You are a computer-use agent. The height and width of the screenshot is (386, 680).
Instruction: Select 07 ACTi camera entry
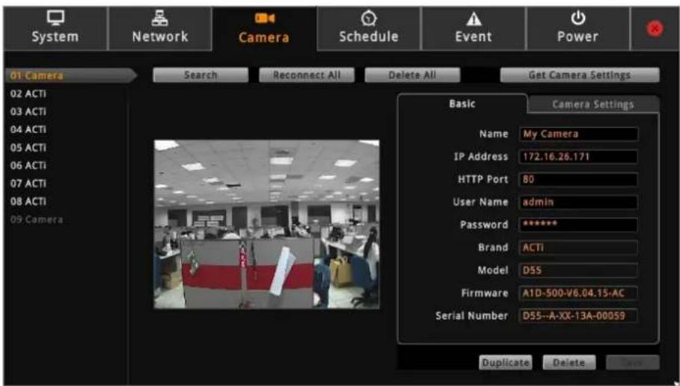pyautogui.click(x=28, y=184)
